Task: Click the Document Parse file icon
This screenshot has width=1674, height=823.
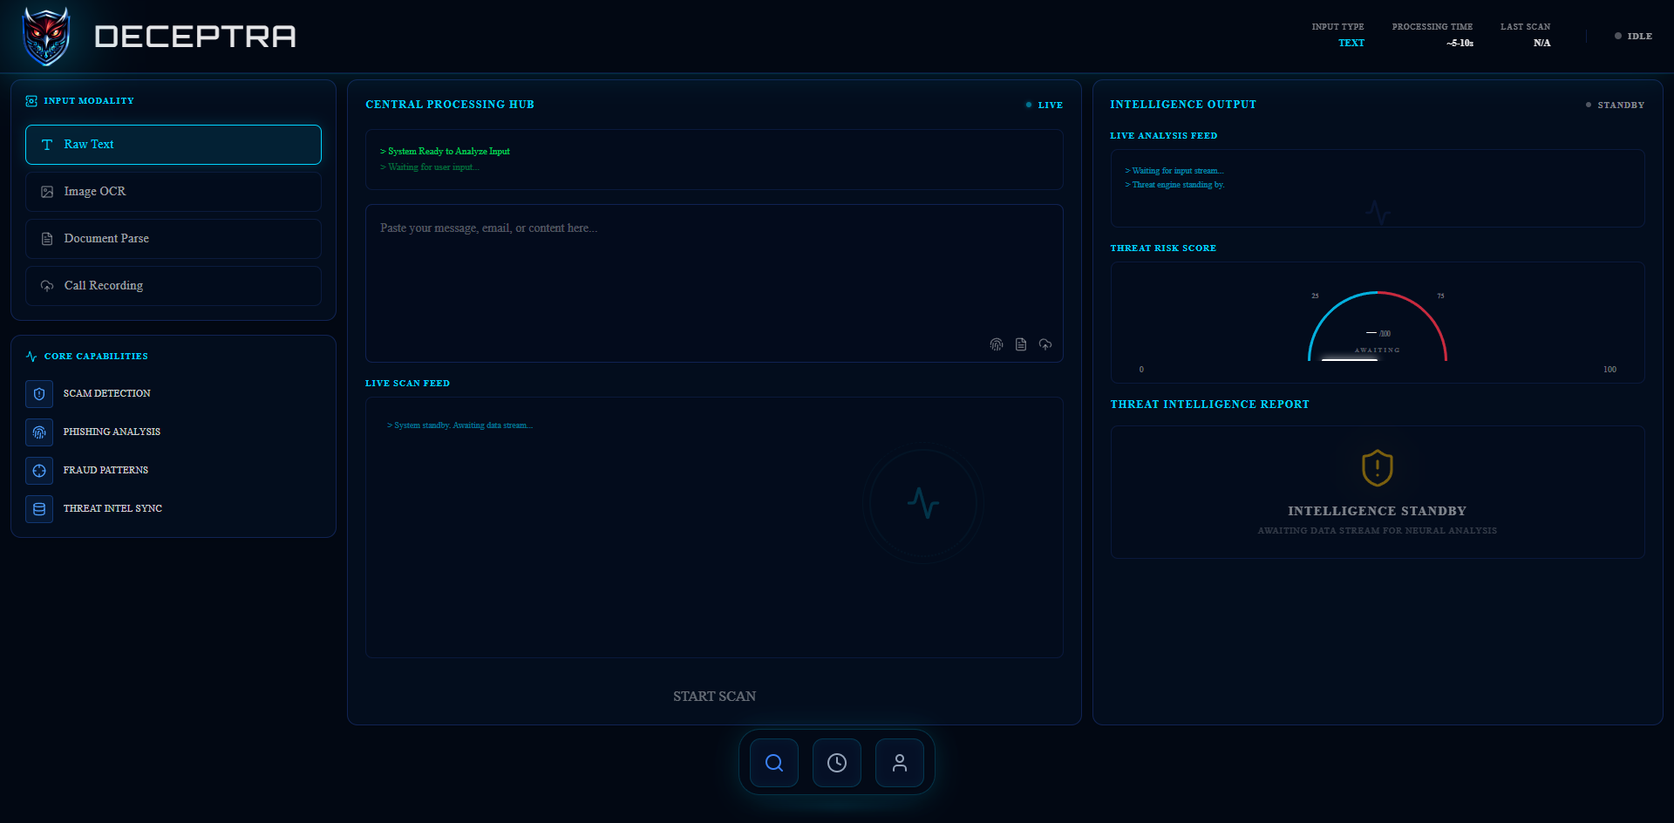Action: tap(47, 239)
